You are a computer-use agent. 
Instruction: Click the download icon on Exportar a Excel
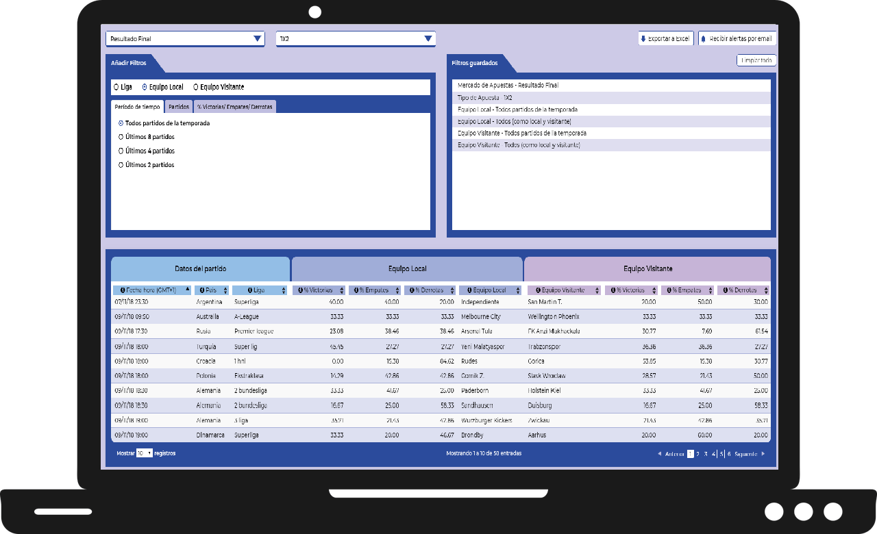pos(643,39)
